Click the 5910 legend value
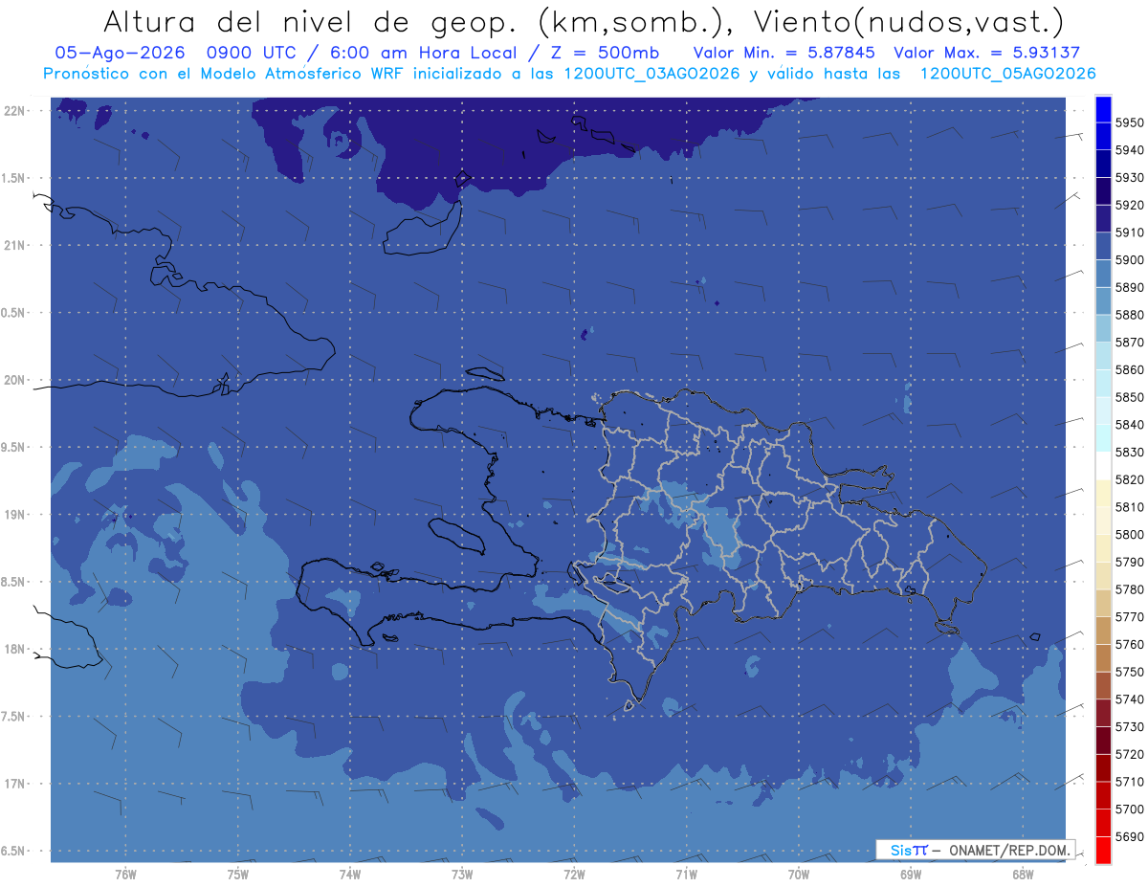1148x887 pixels. pyautogui.click(x=1128, y=233)
